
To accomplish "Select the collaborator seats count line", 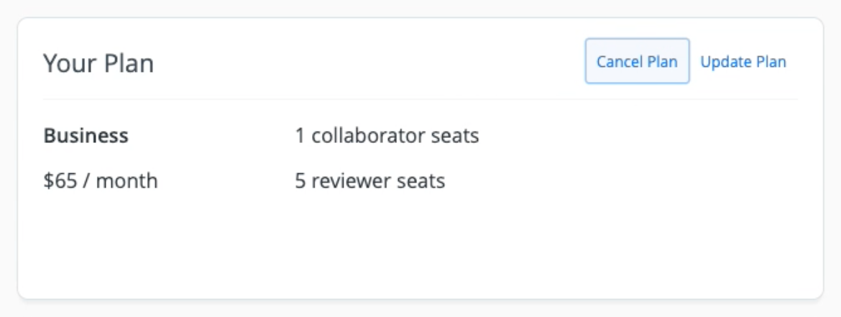I will [387, 135].
